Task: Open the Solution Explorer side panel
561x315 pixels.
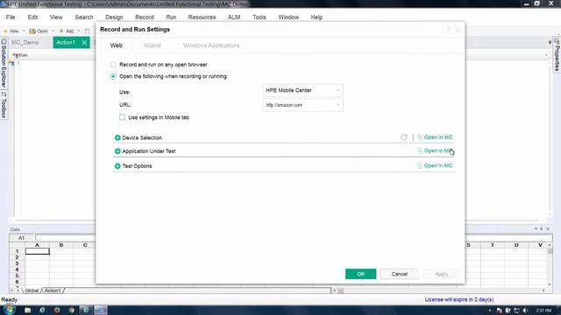Action: click(4, 63)
